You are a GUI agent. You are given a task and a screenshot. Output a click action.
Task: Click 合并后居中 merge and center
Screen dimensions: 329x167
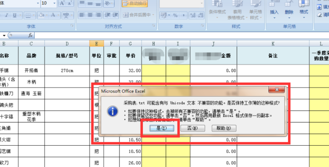pos(137,15)
